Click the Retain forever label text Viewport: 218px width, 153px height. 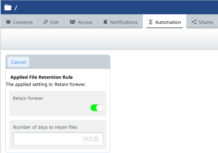[28, 98]
